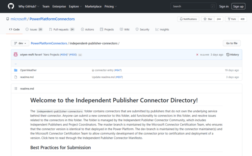
Task: Go up to the parent directory (..)
Action: coord(16,63)
